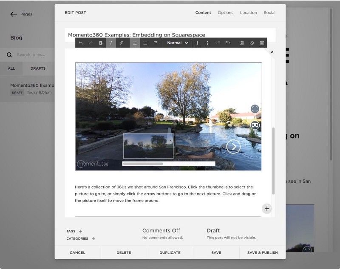
Task: Add a tag with the plus icon
Action: click(x=80, y=231)
